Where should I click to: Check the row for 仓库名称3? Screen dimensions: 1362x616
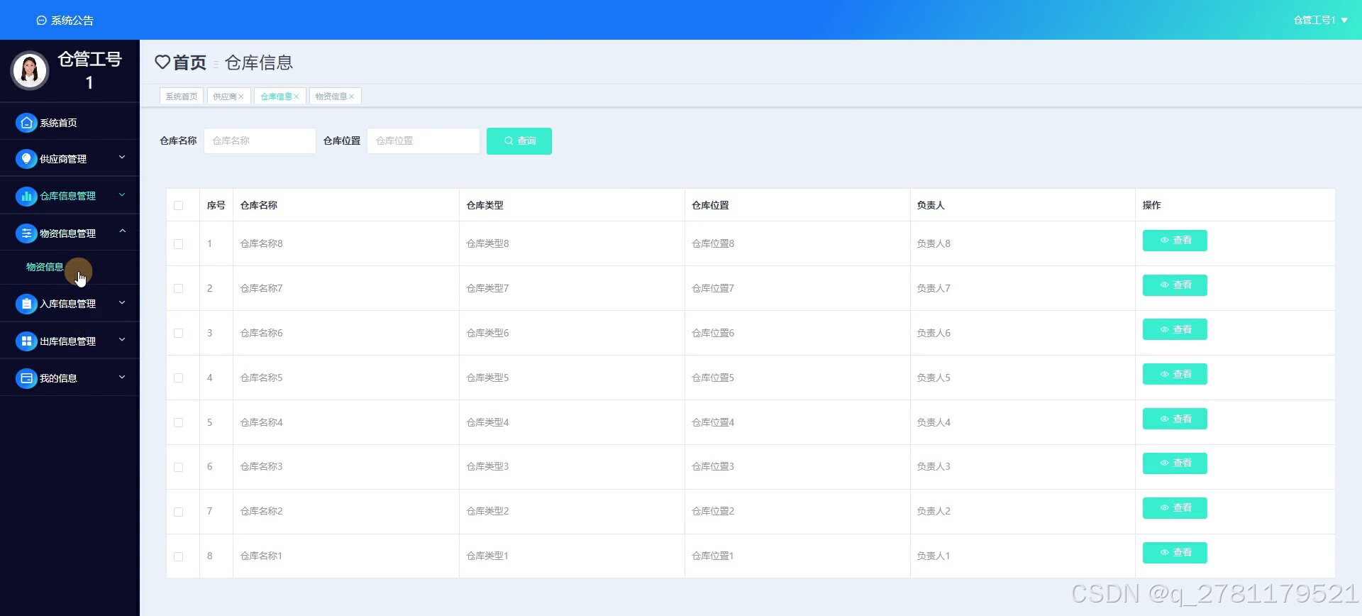pyautogui.click(x=179, y=468)
